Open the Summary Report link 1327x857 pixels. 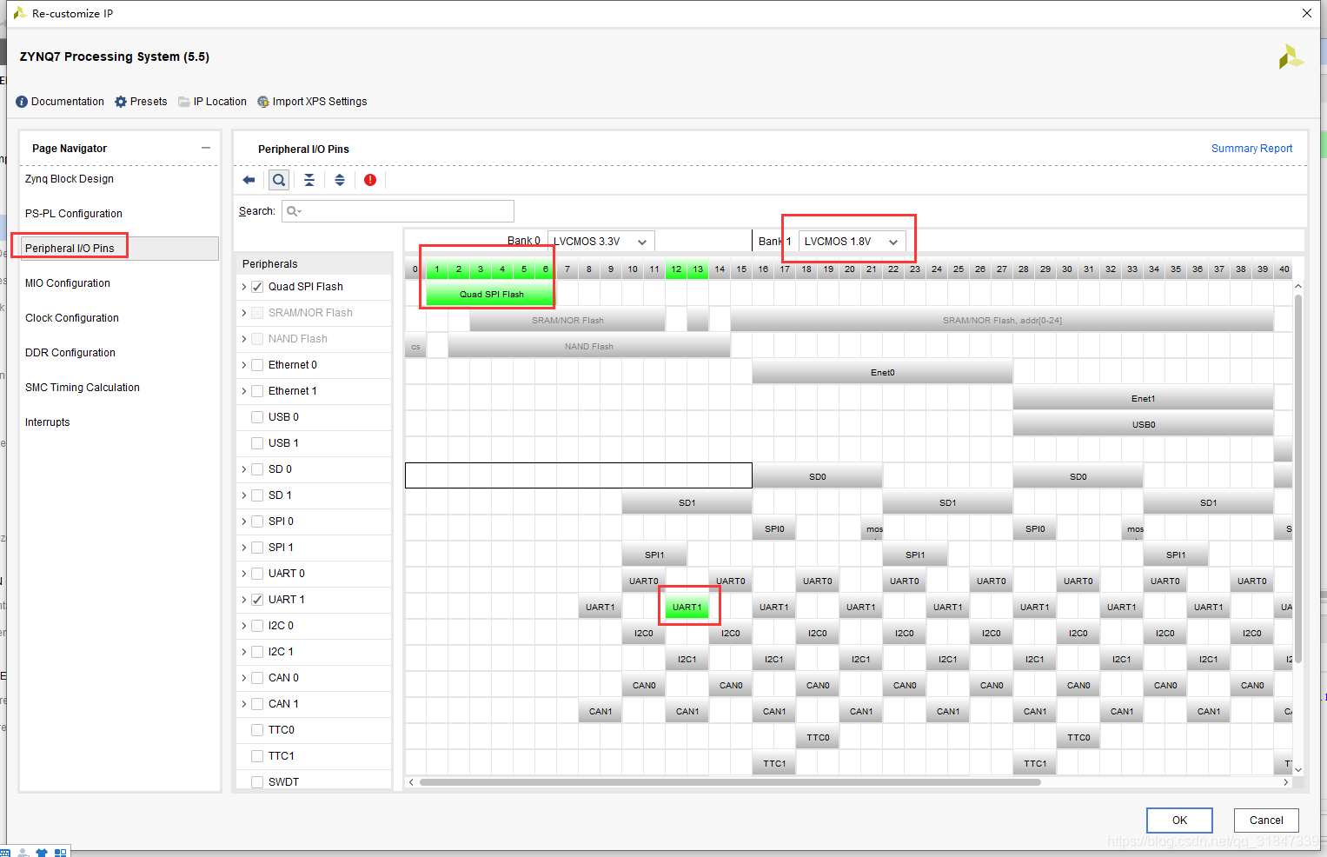click(x=1251, y=149)
